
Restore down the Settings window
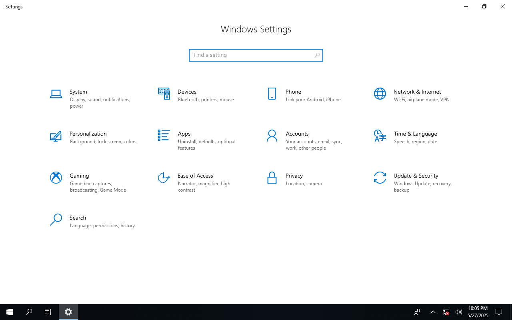(484, 6)
